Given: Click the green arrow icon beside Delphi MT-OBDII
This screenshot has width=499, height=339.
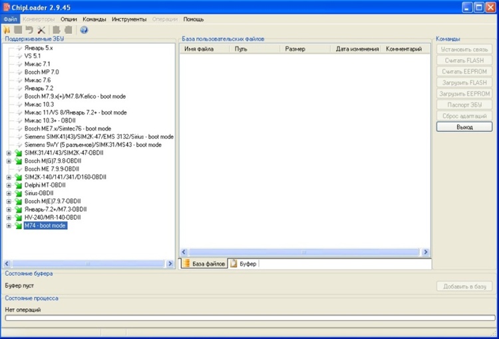Looking at the screenshot, I should tap(18, 185).
